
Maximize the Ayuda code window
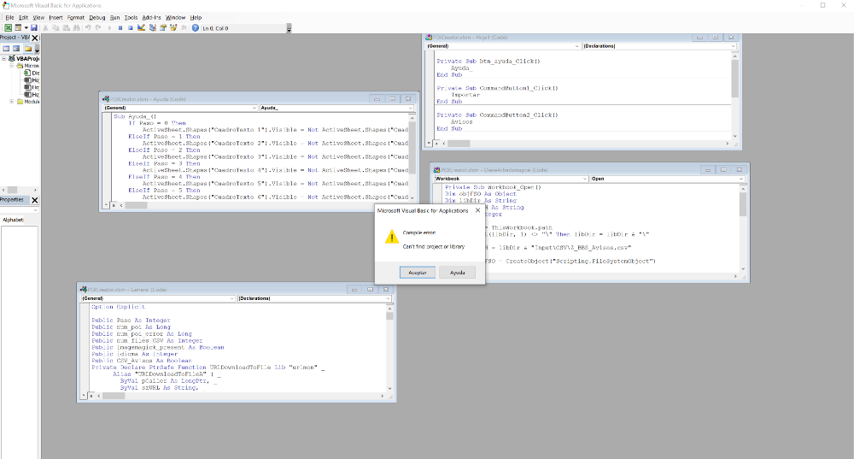tap(392, 98)
